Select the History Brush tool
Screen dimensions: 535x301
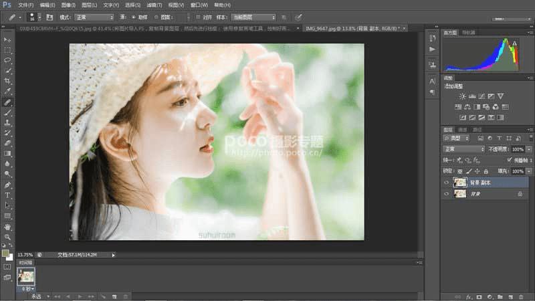click(7, 133)
